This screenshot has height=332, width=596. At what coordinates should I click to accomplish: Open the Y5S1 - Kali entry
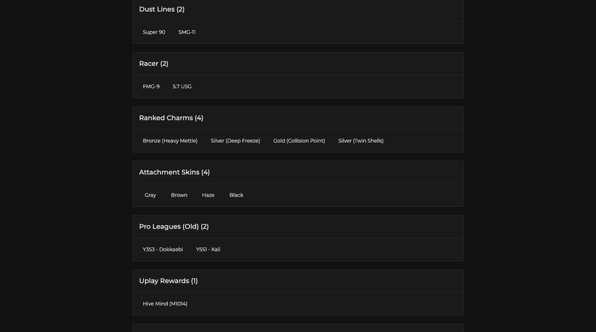208,250
